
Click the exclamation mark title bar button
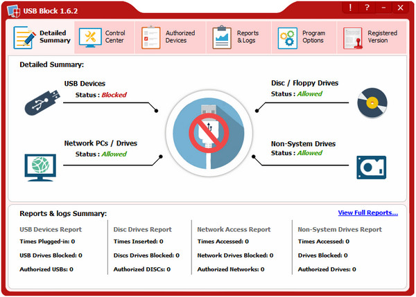point(350,7)
